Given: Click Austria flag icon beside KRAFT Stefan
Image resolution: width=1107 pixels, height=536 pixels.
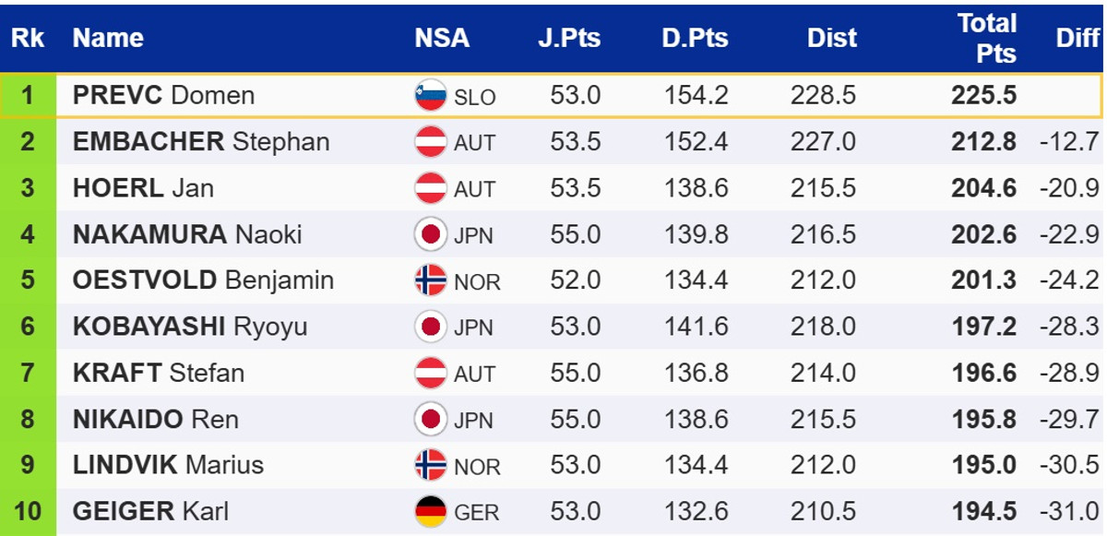Looking at the screenshot, I should 431,373.
